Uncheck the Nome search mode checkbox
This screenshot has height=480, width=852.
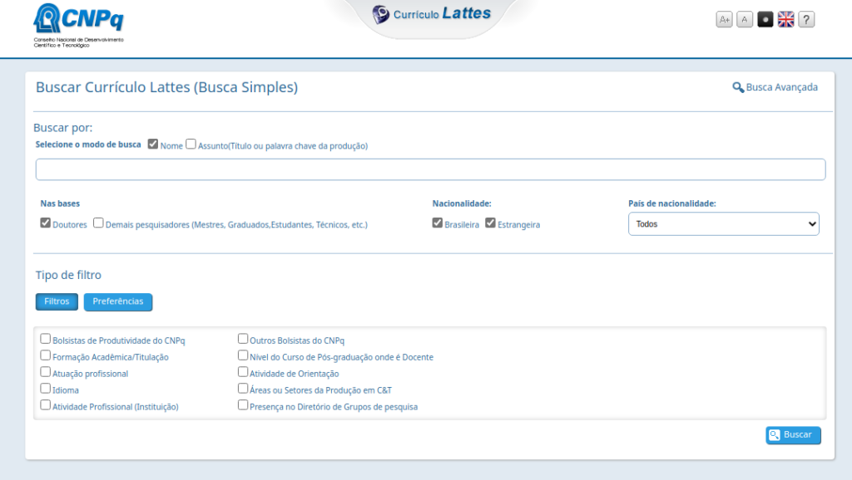[x=153, y=144]
